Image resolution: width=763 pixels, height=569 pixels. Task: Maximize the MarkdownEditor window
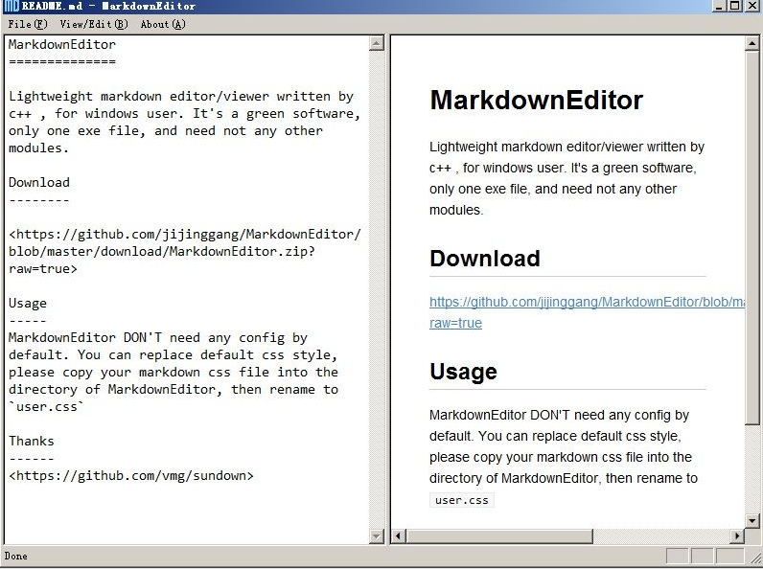pos(735,6)
